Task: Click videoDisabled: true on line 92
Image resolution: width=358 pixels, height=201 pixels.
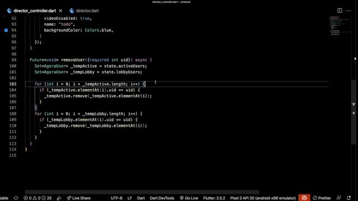Action: coord(67,18)
